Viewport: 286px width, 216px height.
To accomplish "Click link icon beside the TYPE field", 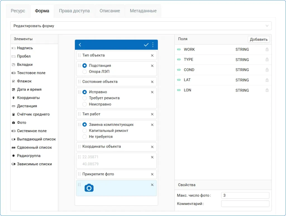I will [x=179, y=59].
